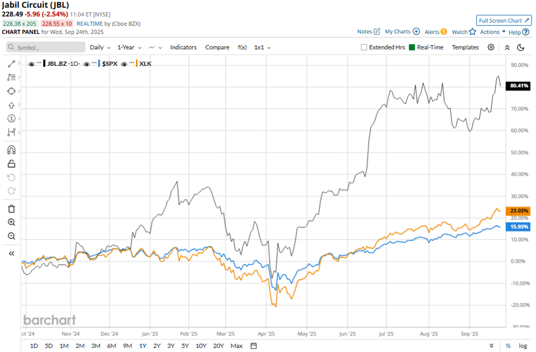Open the 1-Year period dropdown
This screenshot has width=536, height=352.
point(129,47)
